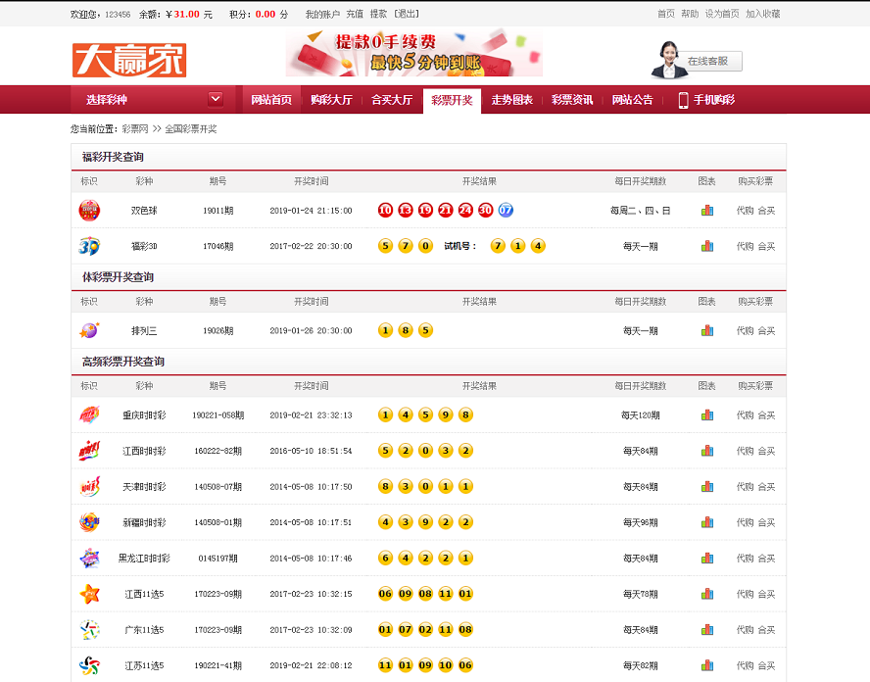Click the 大赢家 site logo
Viewport: 870px width, 682px height.
[128, 57]
